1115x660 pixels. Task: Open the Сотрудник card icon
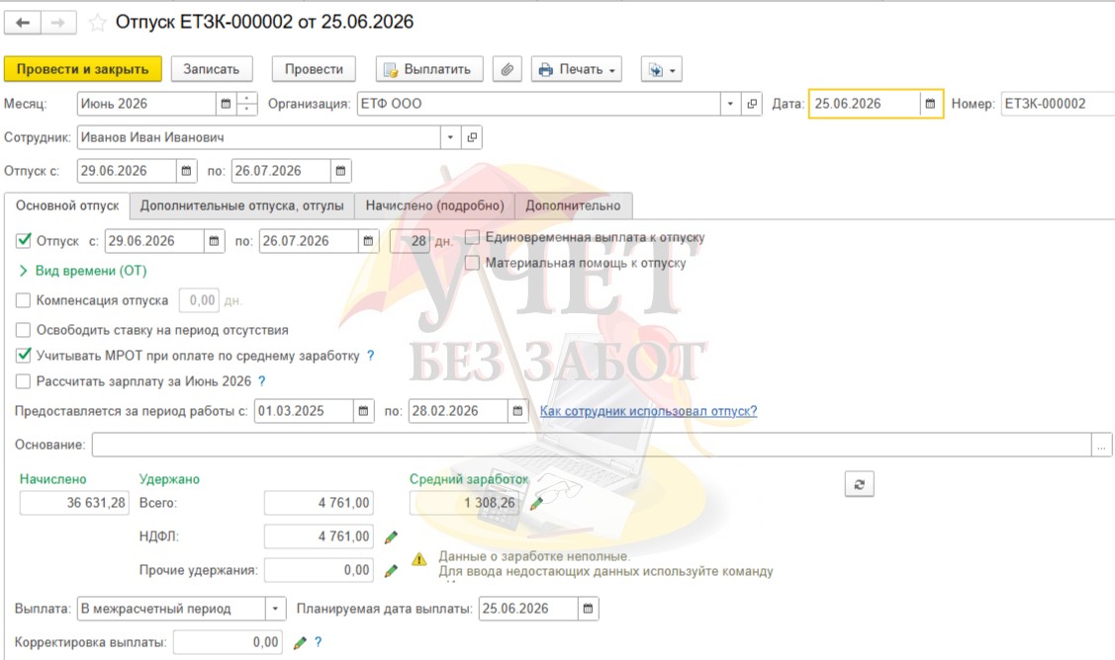(x=472, y=137)
